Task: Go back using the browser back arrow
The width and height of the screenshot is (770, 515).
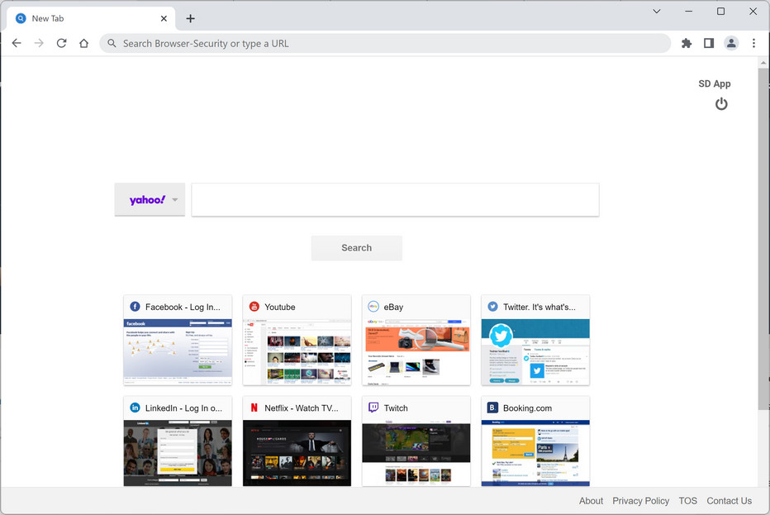Action: (17, 43)
